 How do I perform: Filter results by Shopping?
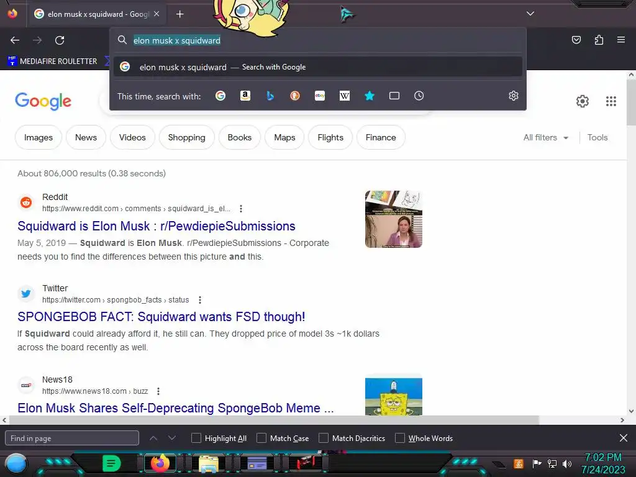click(186, 137)
